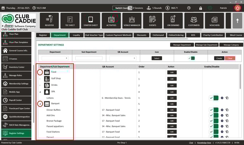Toggle enable switch for Lotions row
This screenshot has height=145, width=244.
[214, 98]
